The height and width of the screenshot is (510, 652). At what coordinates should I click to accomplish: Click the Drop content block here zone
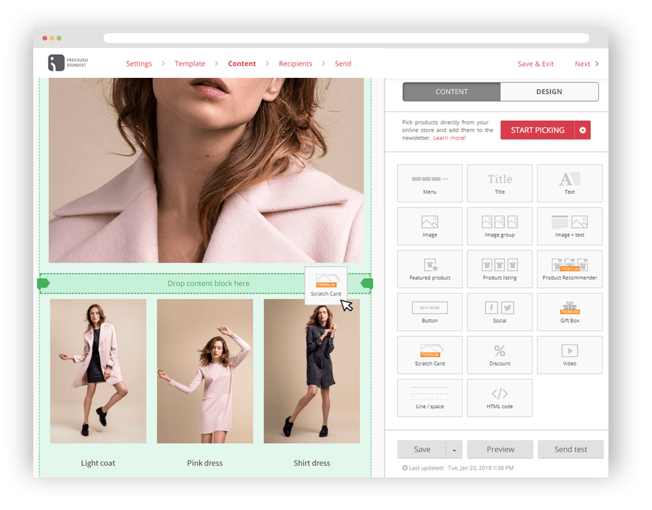tap(206, 283)
